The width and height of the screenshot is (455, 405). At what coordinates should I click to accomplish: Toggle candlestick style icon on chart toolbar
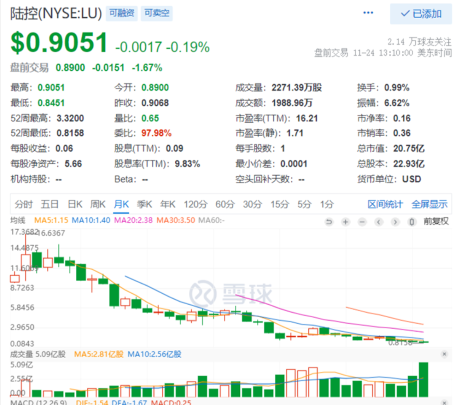[412, 222]
